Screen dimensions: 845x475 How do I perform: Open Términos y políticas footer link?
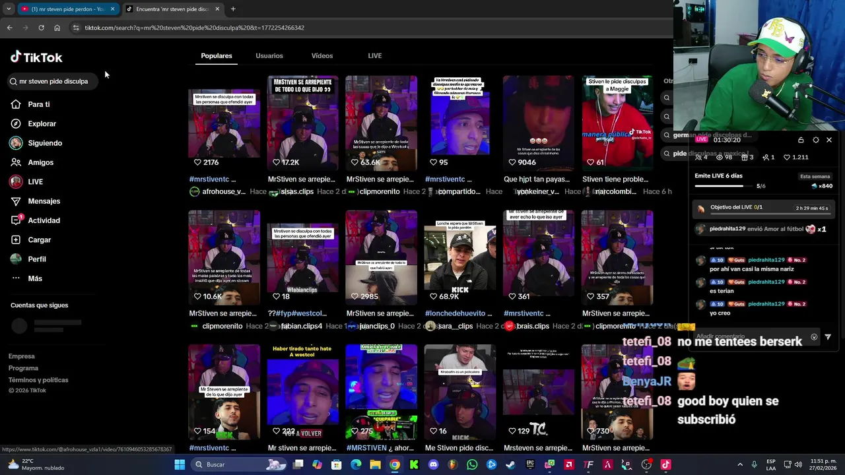38,380
